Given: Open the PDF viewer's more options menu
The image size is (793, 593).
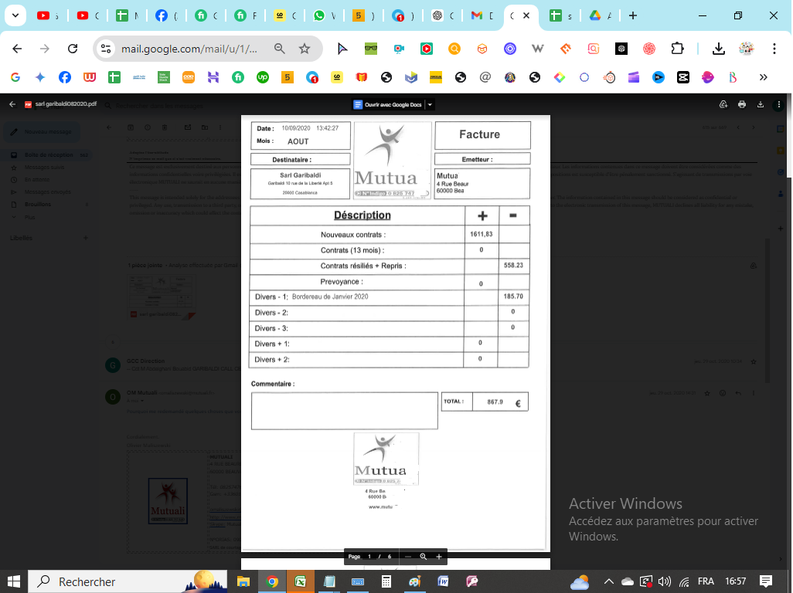Looking at the screenshot, I should 779,104.
